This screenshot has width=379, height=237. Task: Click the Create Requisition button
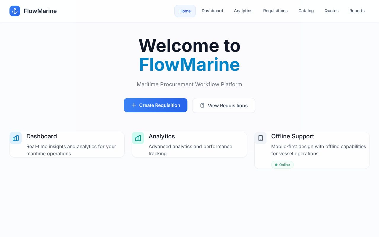tap(155, 105)
